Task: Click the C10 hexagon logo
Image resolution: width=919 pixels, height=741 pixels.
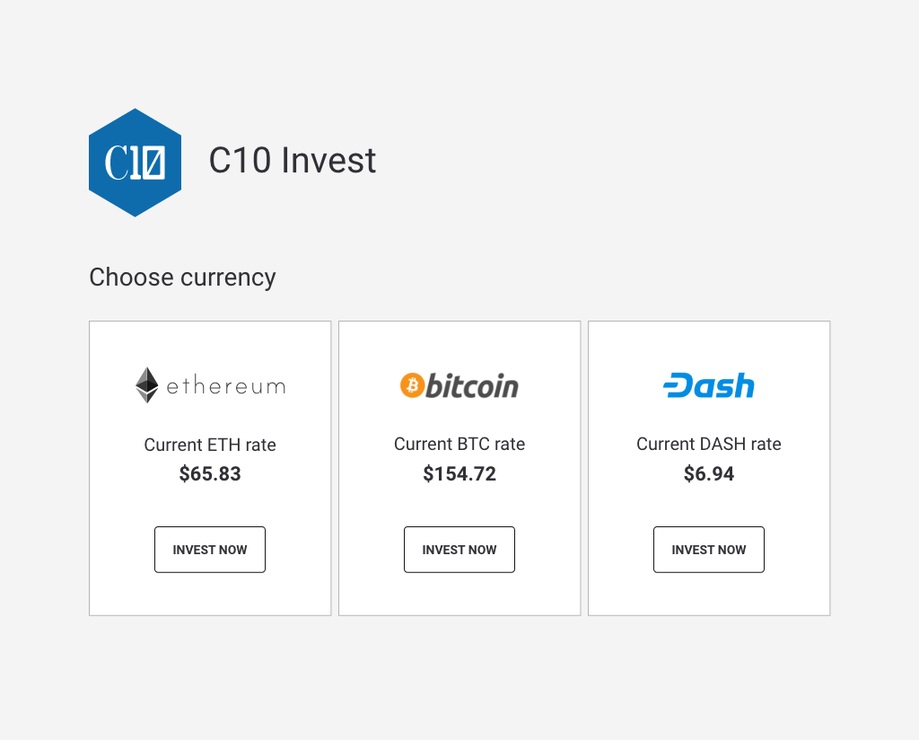Action: tap(135, 163)
